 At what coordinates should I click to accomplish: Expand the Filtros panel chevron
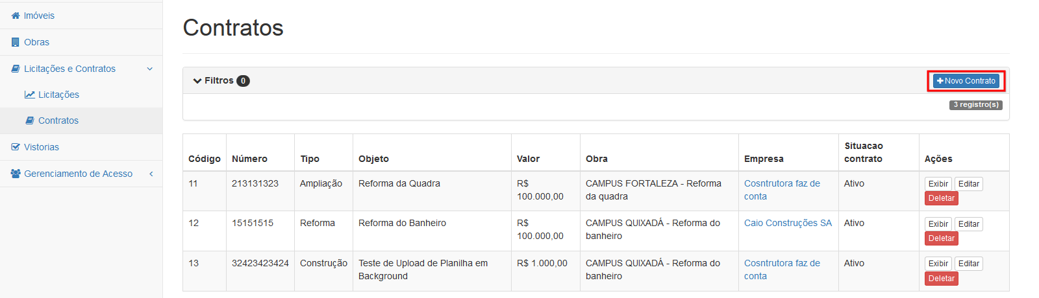[x=197, y=81]
